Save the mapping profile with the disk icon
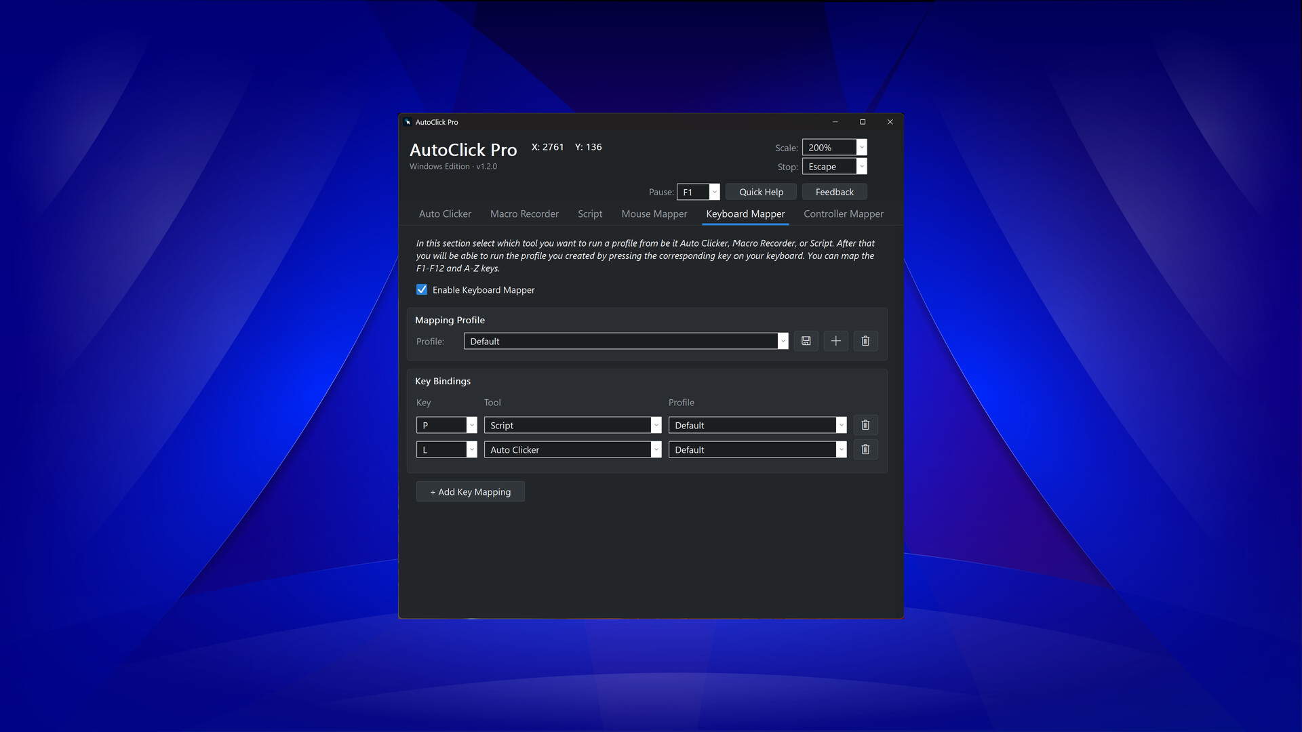The image size is (1302, 732). (806, 341)
